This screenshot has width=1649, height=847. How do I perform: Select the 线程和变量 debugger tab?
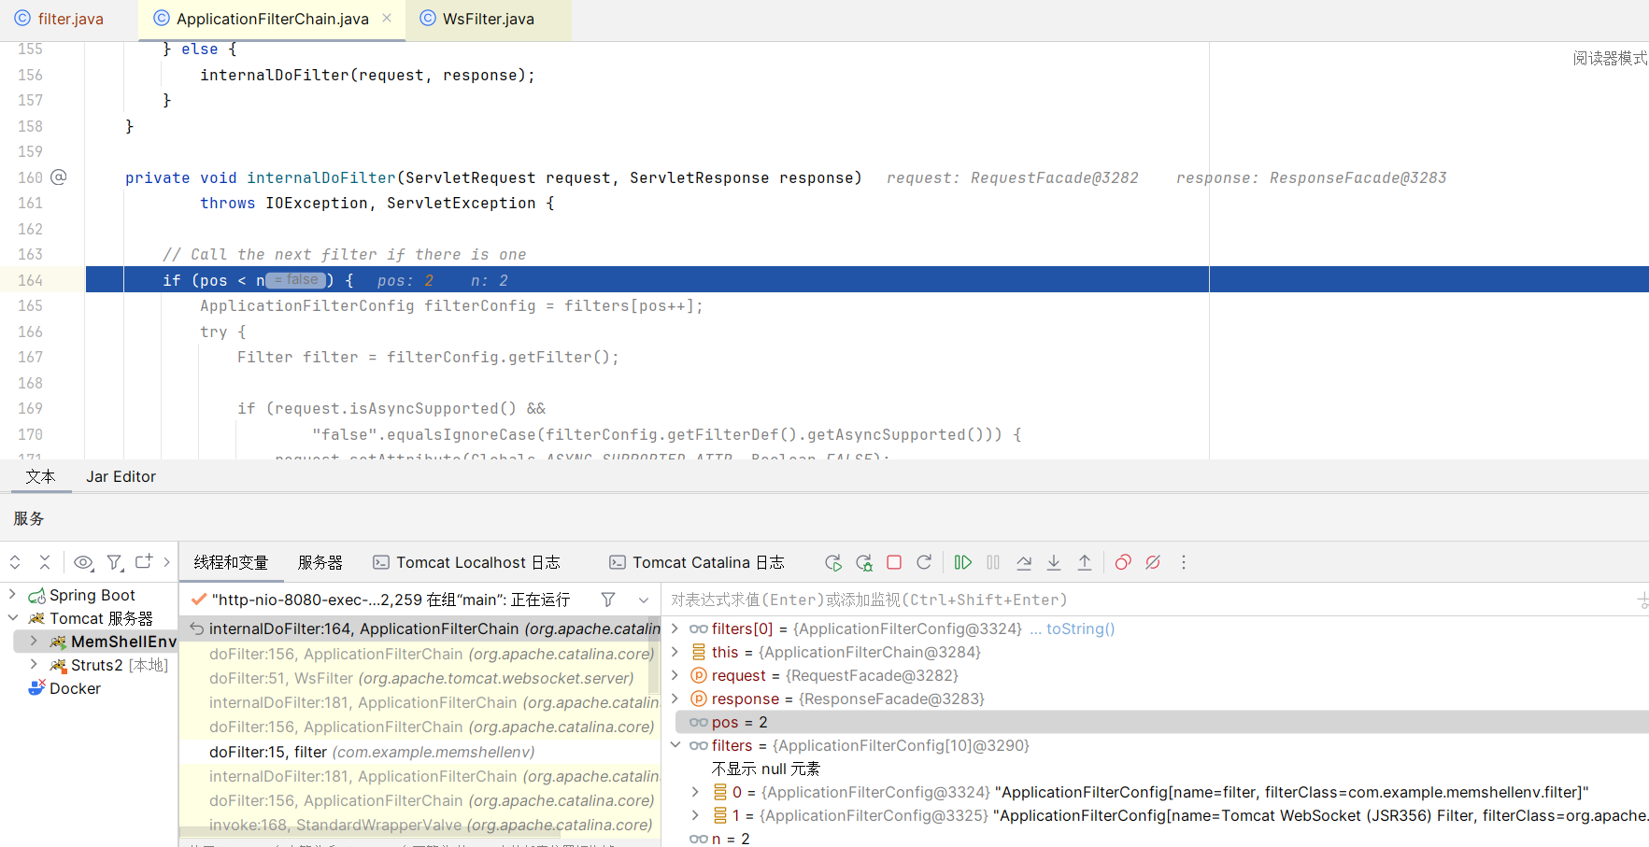point(231,562)
